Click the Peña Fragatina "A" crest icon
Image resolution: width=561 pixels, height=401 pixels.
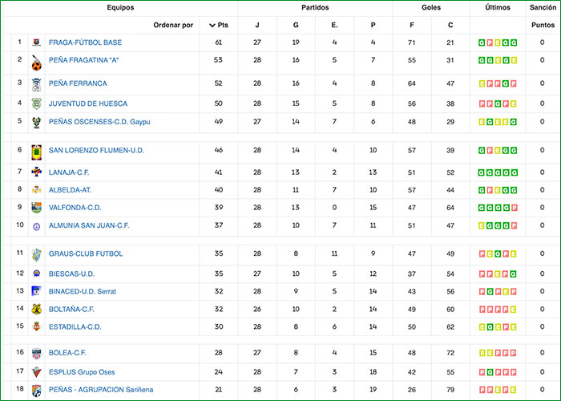tap(35, 63)
